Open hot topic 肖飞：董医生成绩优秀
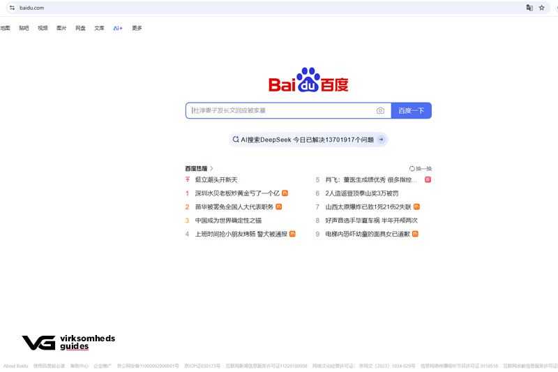The height and width of the screenshot is (372, 558). [x=370, y=180]
